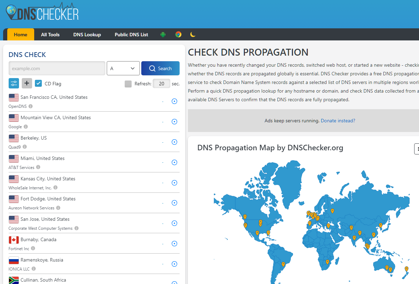The height and width of the screenshot is (284, 419).
Task: Click the text Berkeley, US
Action: (x=34, y=138)
